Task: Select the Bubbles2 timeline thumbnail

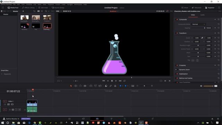Action: (x=25, y=26)
